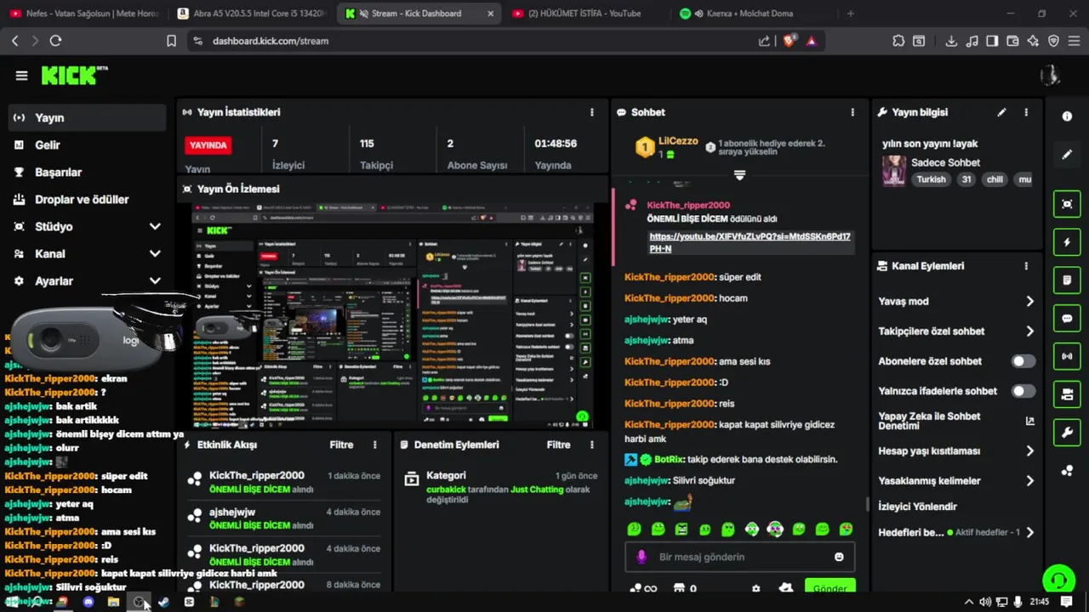
Task: Click the Bir mesaj gönderin input field
Action: (739, 557)
